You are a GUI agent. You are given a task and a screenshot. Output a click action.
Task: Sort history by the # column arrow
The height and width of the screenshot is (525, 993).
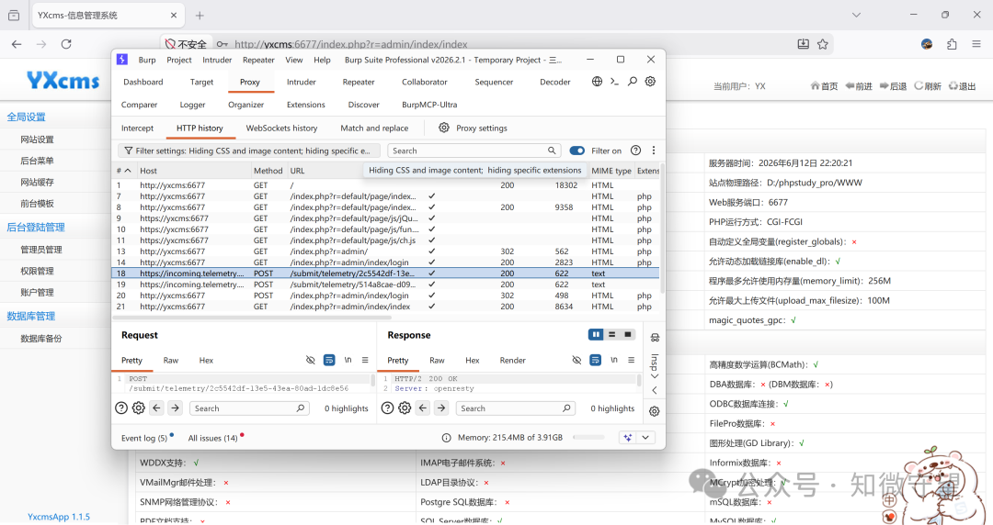tap(128, 171)
